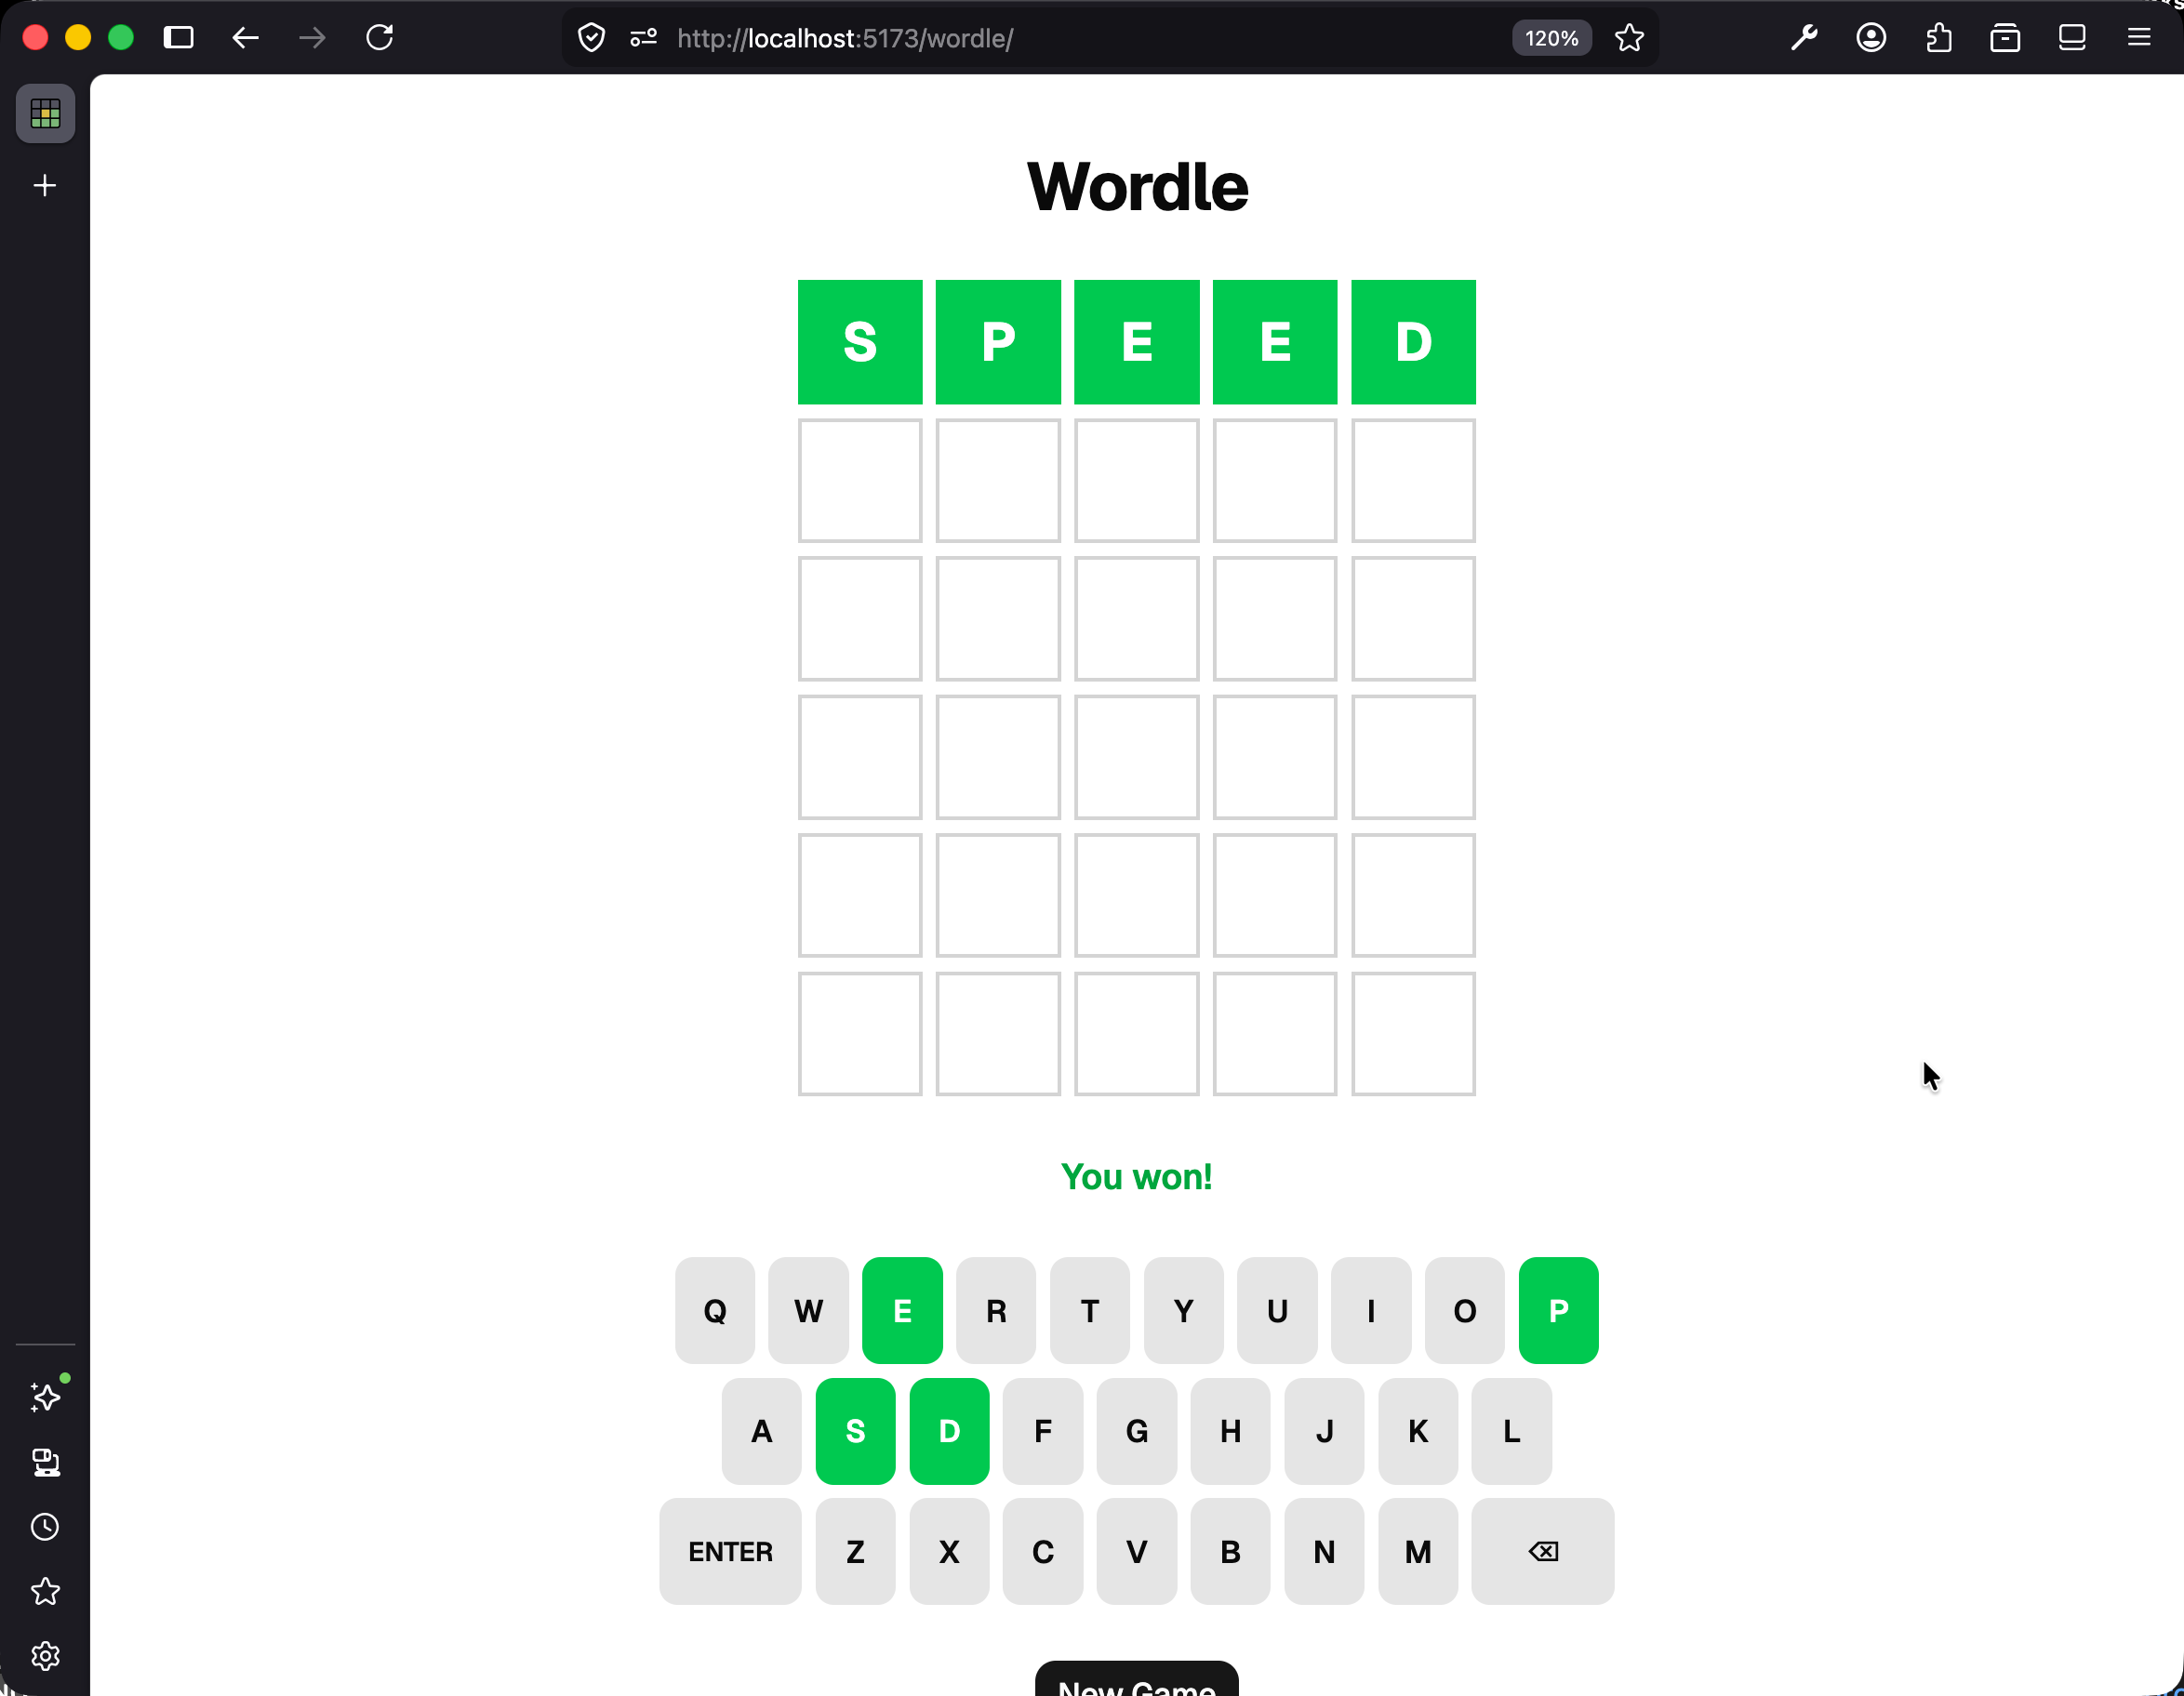
Task: Tap the U key
Action: pos(1277,1310)
